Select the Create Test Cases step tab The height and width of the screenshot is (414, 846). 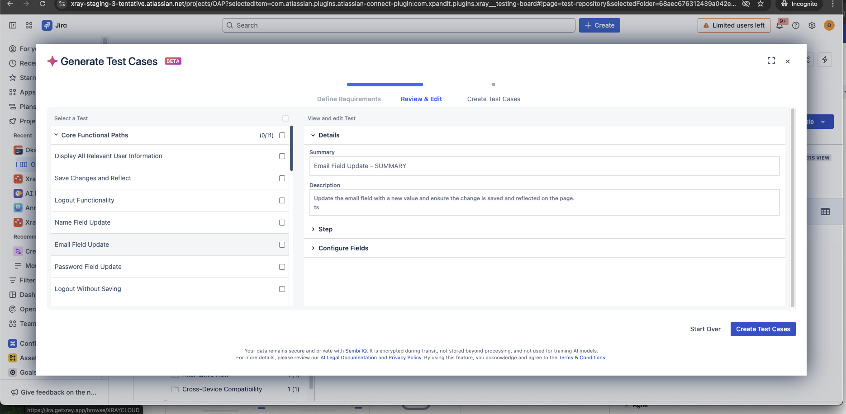[x=494, y=99]
